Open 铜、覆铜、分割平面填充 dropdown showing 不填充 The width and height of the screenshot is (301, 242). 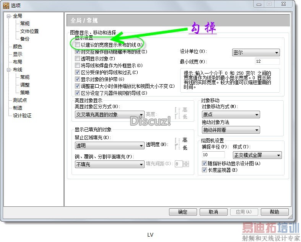coord(109,164)
